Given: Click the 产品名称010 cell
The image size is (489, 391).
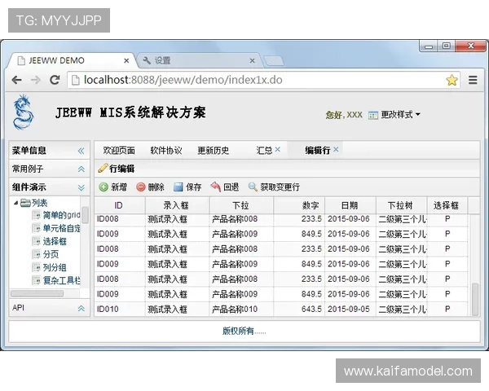Looking at the screenshot, I should (241, 309).
